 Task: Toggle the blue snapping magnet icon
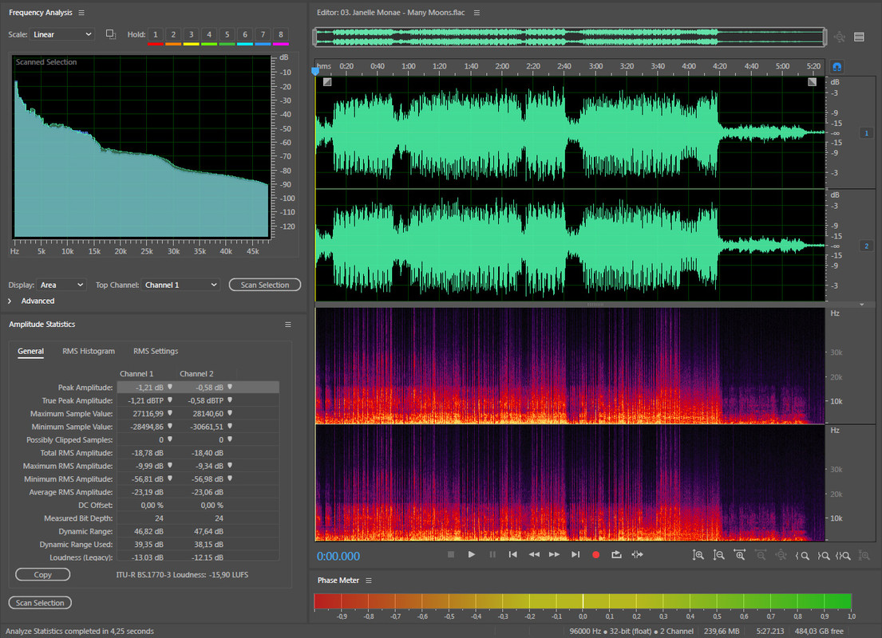tap(837, 67)
